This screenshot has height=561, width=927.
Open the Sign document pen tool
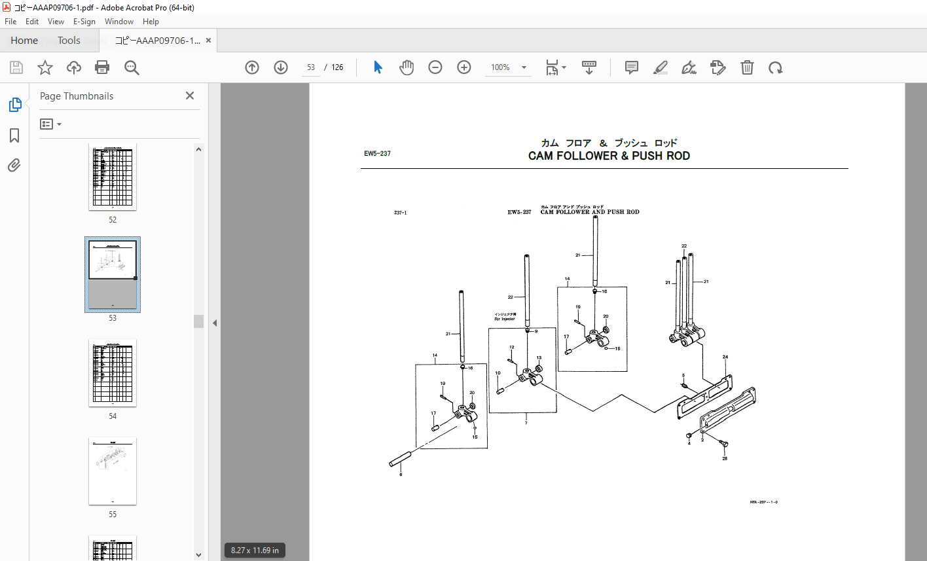[x=689, y=67]
